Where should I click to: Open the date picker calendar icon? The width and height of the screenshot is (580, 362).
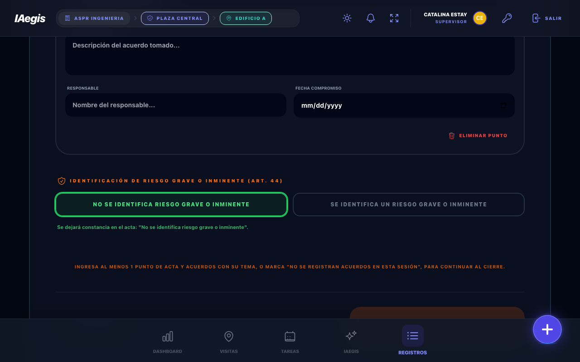[x=503, y=105]
